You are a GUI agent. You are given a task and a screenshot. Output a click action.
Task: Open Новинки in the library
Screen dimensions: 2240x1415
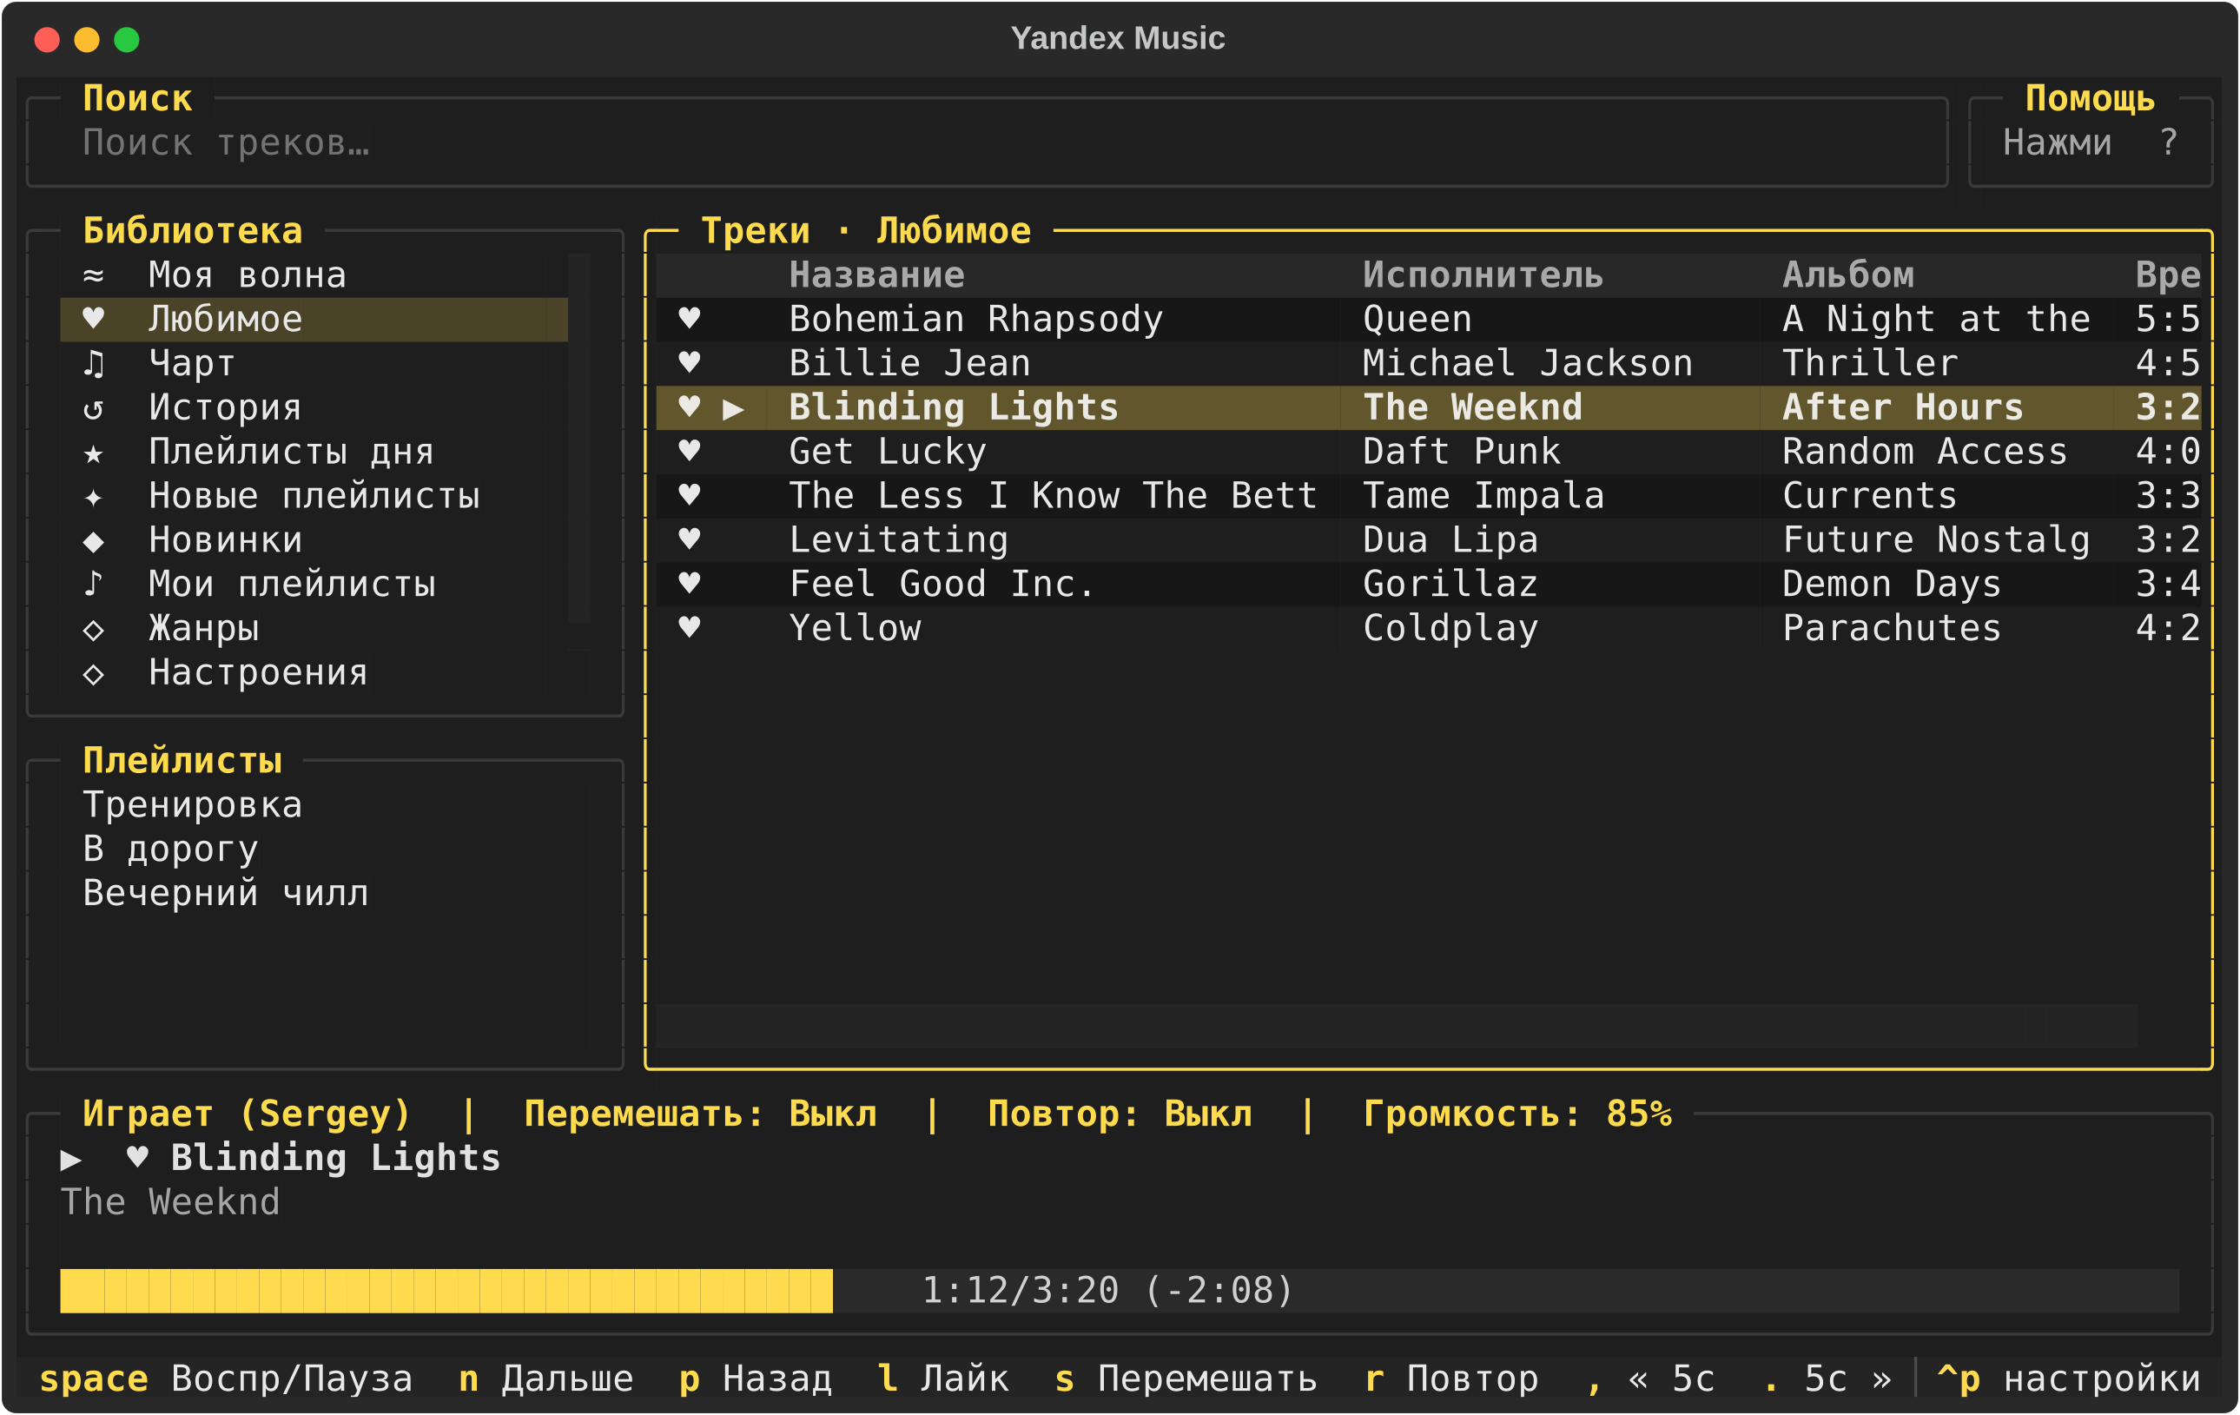tap(314, 540)
